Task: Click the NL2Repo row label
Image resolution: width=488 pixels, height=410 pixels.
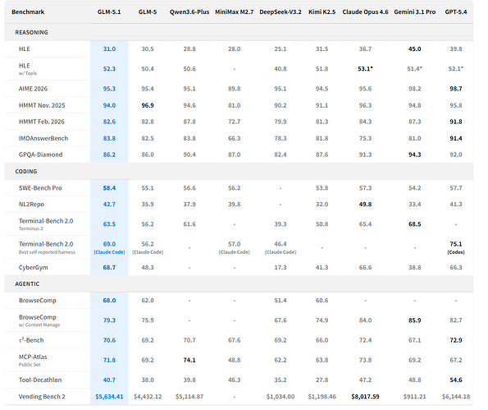Action: click(x=31, y=205)
